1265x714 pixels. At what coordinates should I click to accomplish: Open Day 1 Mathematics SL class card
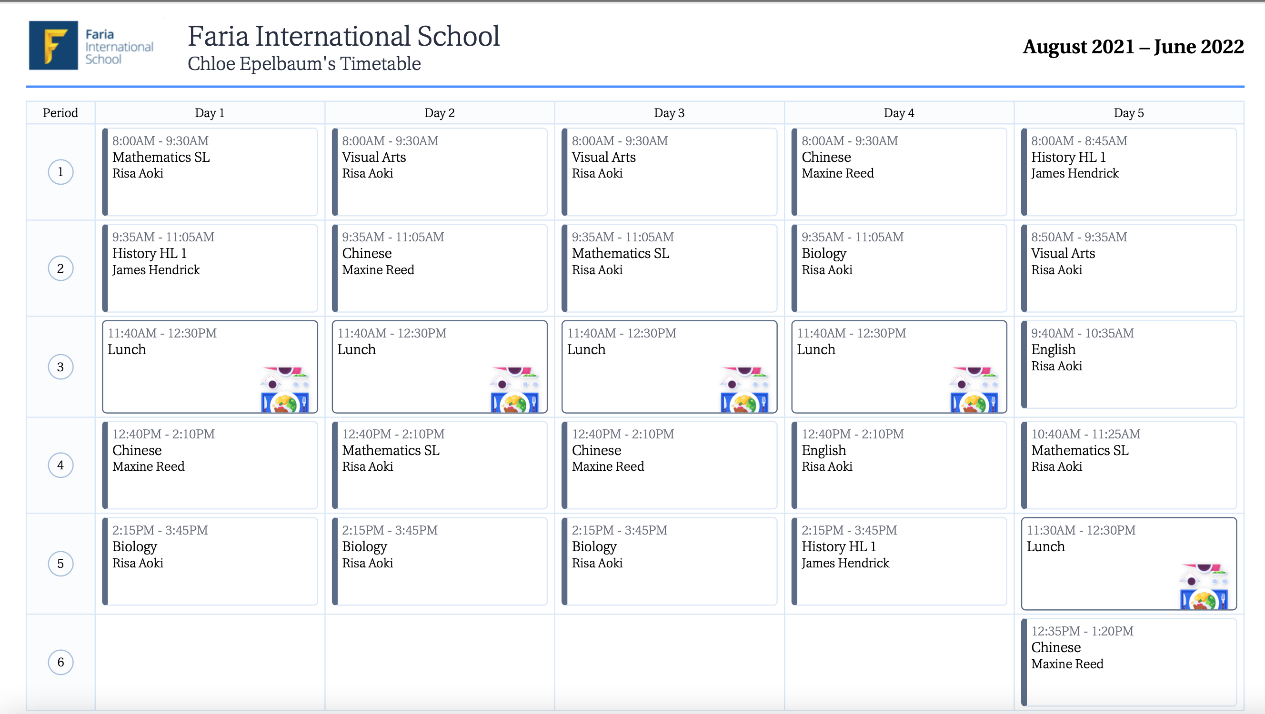[x=210, y=172]
